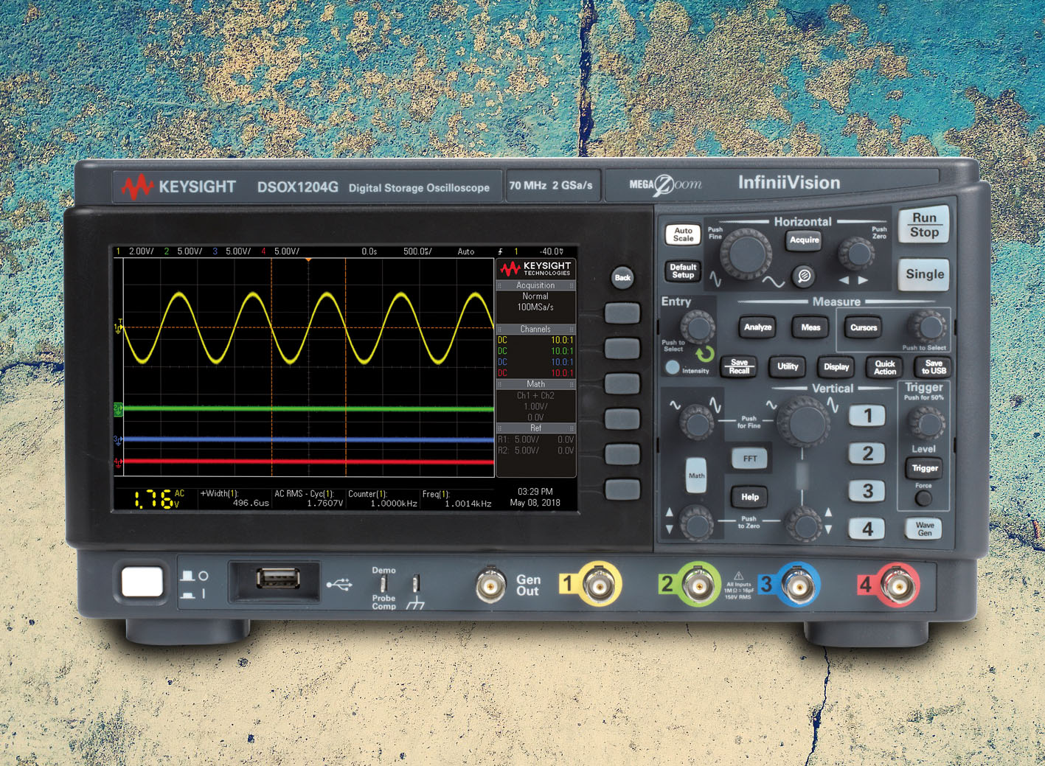Click the large Horizontal time-scale knob

click(x=746, y=253)
